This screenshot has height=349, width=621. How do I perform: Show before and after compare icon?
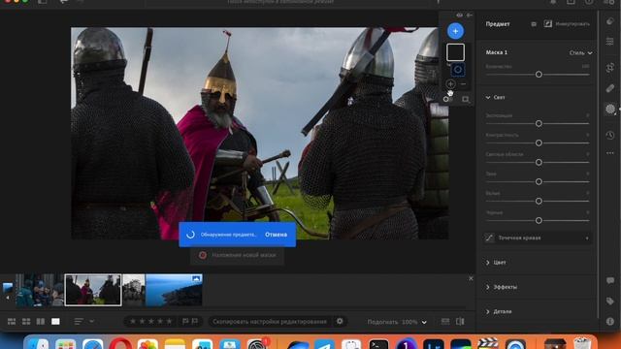coord(460,321)
